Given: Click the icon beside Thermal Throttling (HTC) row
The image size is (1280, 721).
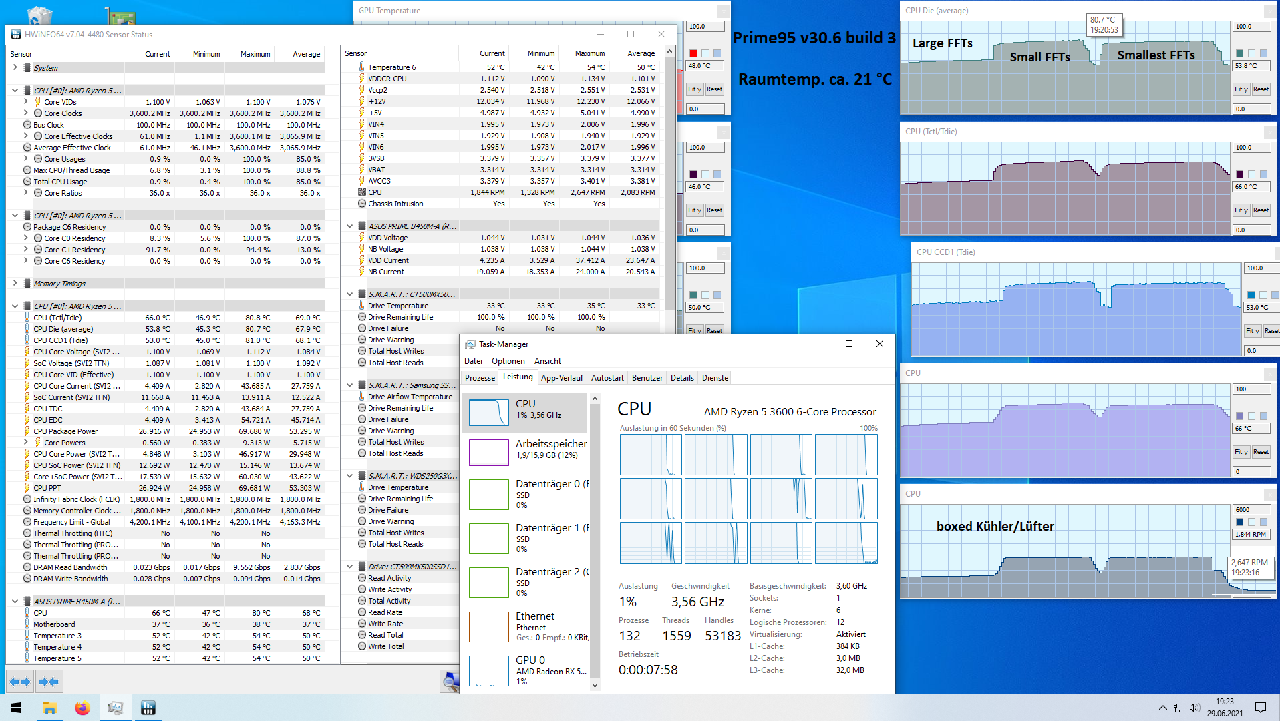Looking at the screenshot, I should tap(27, 533).
